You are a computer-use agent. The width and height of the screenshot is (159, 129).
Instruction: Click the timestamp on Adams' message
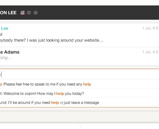point(151,52)
